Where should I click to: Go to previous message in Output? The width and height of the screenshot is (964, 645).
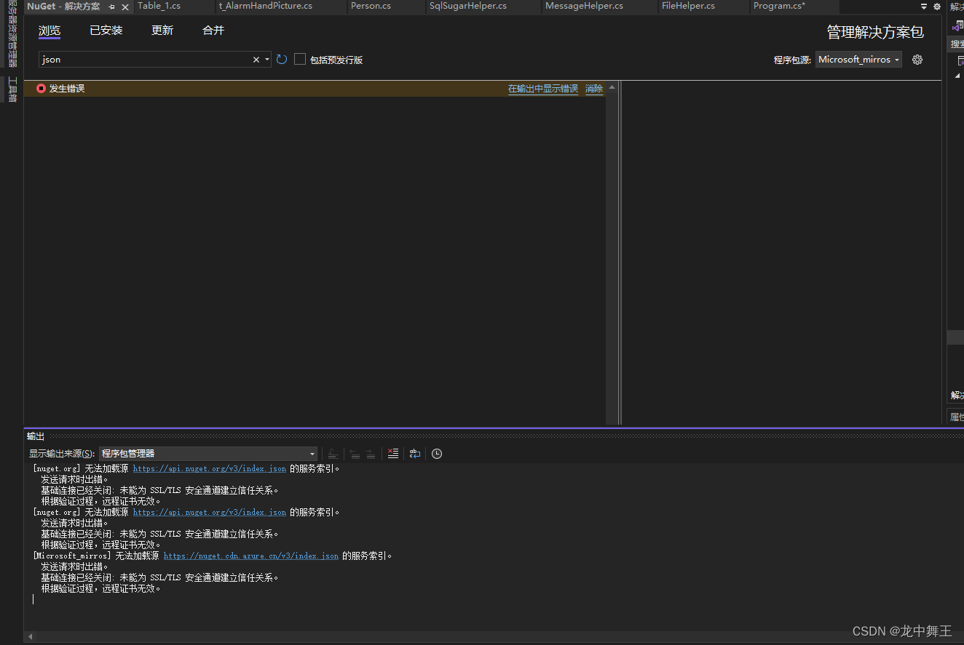point(355,453)
